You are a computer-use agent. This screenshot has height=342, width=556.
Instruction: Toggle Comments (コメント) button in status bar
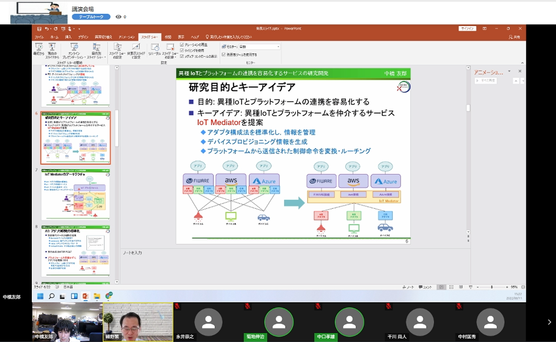[x=425, y=287]
